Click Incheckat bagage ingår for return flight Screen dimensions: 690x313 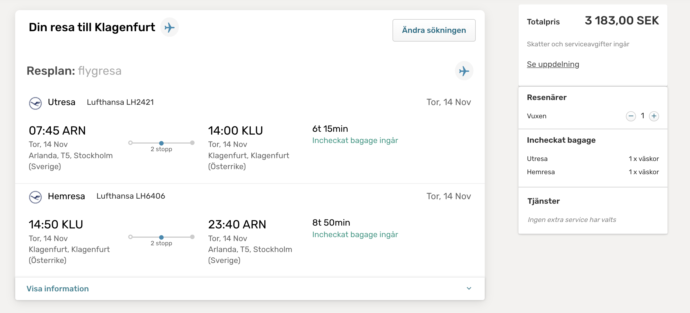tap(355, 235)
